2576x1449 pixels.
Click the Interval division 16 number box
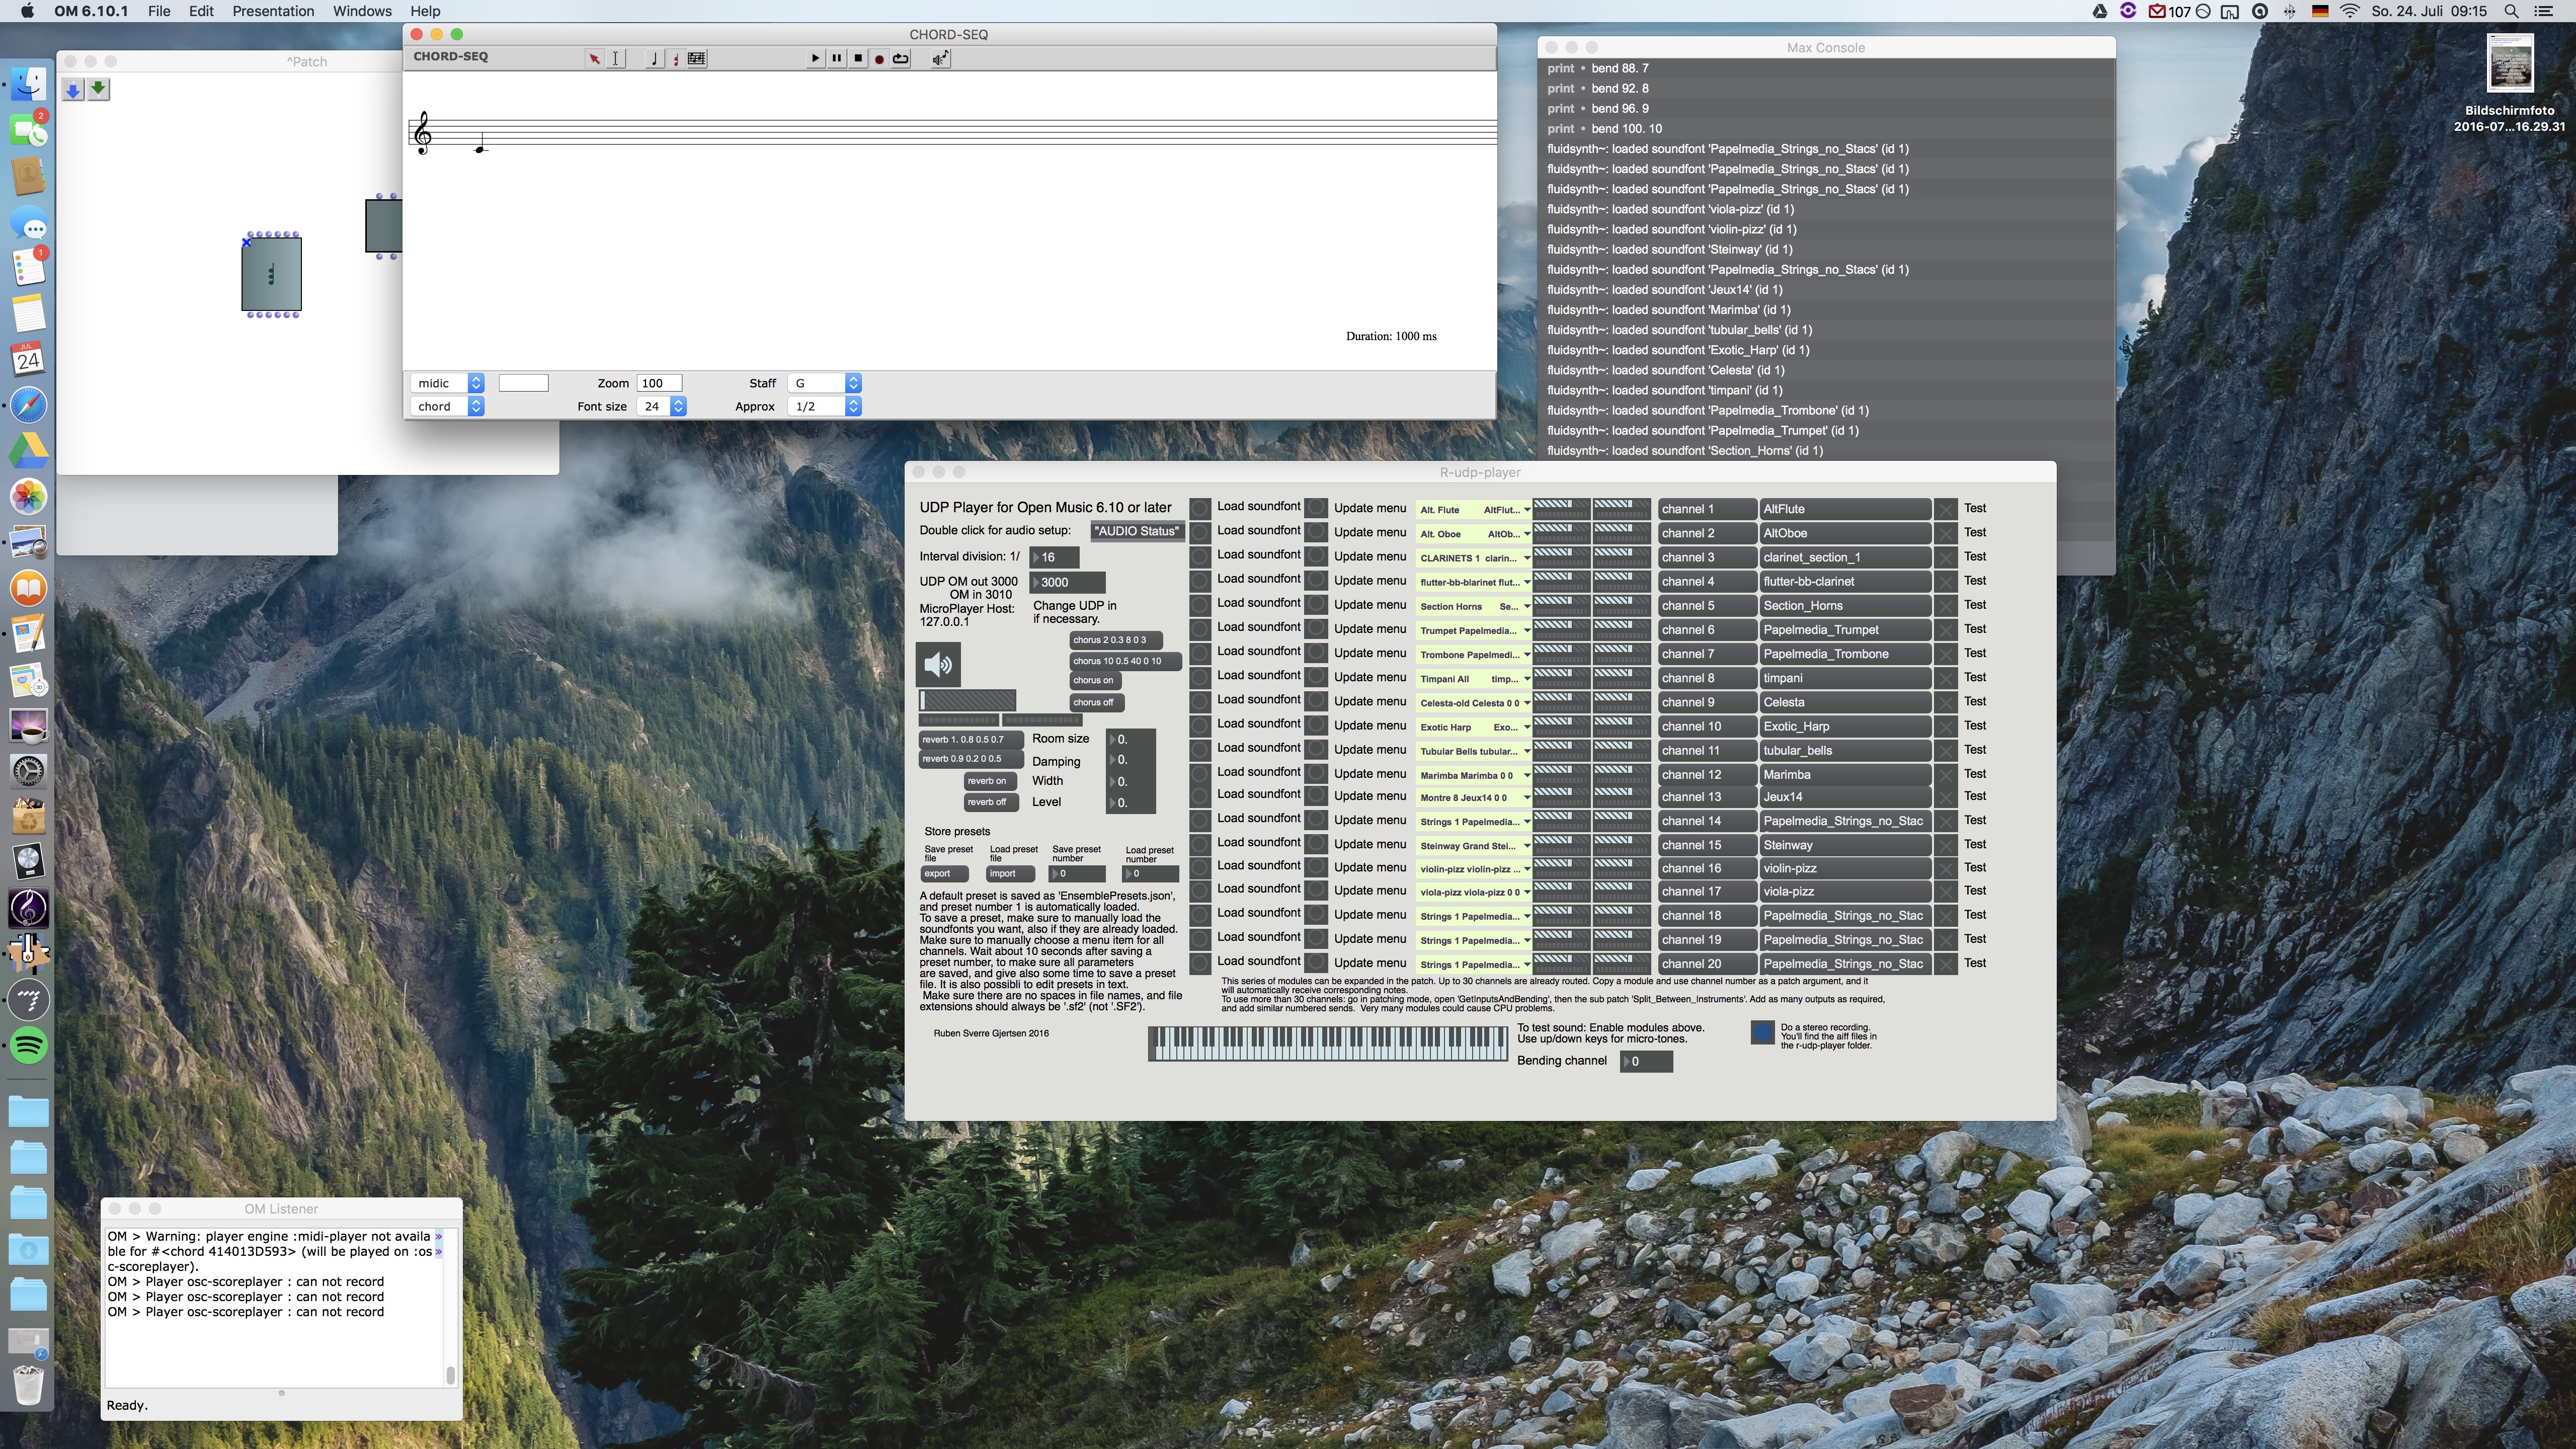(x=1055, y=558)
